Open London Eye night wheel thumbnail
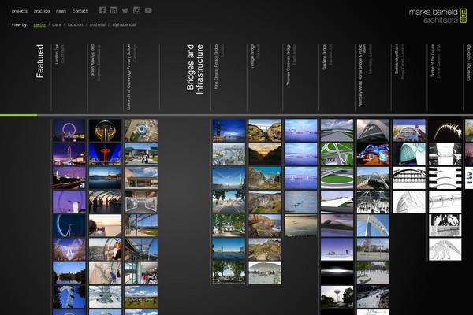This screenshot has height=315, width=473. (x=69, y=131)
